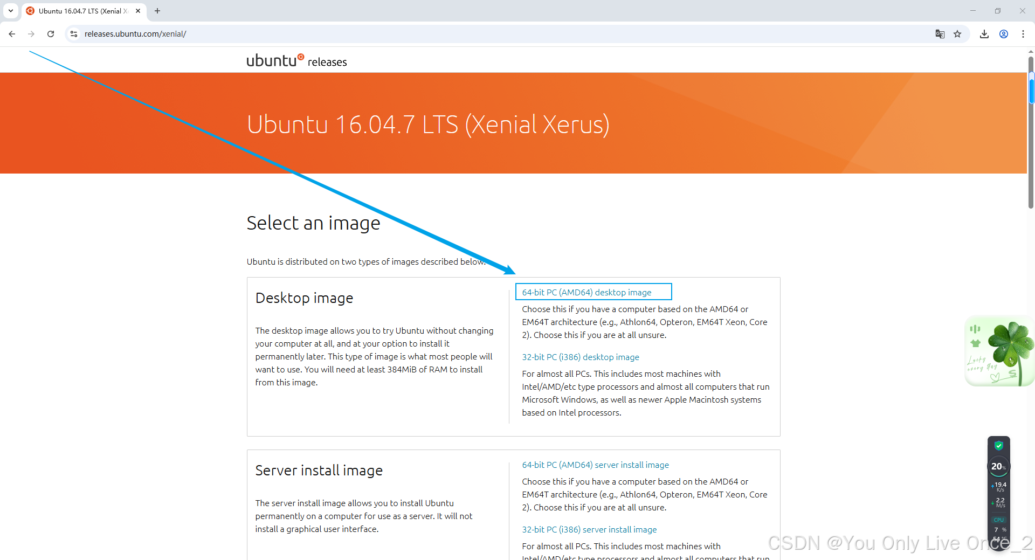Click the 'Select an image' heading
Screen dimensions: 1035x560
313,223
